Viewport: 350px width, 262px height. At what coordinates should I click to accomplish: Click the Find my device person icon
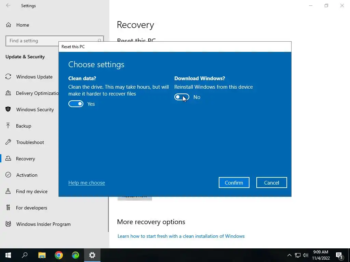point(8,191)
